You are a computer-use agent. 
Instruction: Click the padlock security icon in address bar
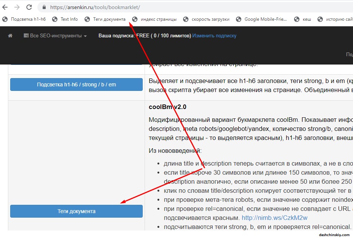(x=44, y=6)
